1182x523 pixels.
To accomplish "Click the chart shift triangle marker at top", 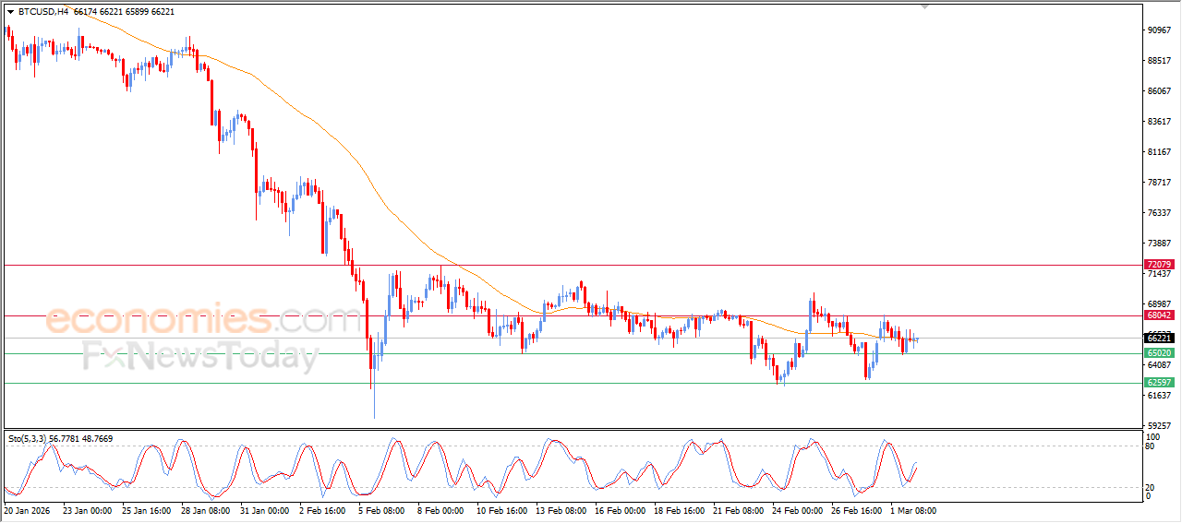I will [x=925, y=6].
